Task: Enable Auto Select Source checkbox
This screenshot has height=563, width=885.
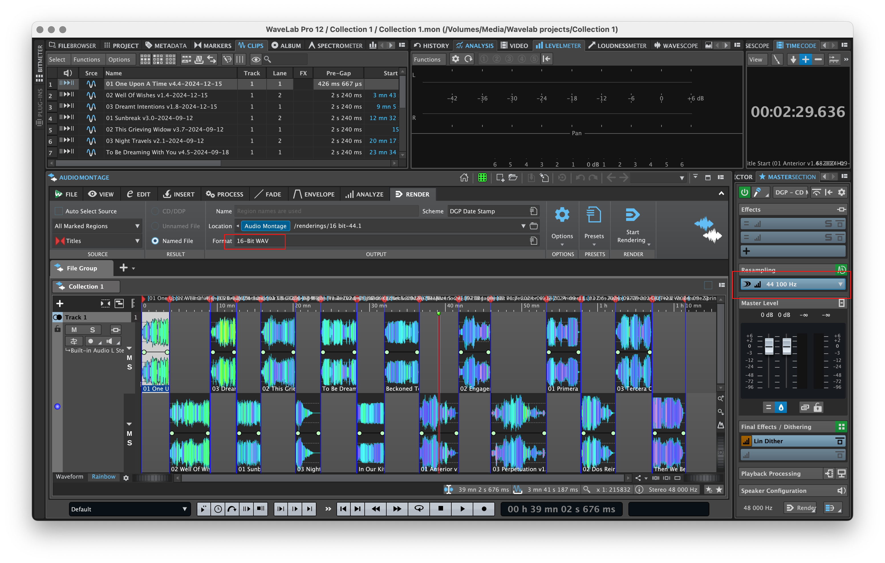Action: click(x=58, y=211)
